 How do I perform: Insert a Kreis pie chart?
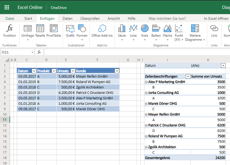pos(145,32)
